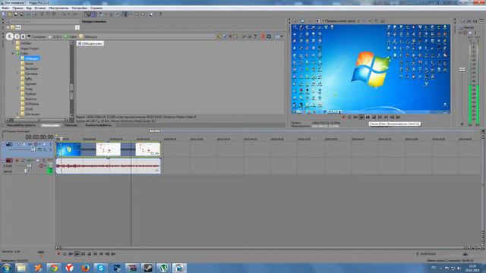The image size is (486, 273).
Task: Open Google Chrome from the taskbar
Action: tap(54, 268)
